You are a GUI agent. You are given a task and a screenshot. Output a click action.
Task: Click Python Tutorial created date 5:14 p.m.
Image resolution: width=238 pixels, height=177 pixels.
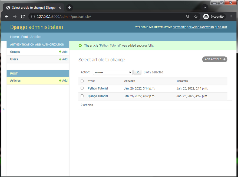click(139, 88)
